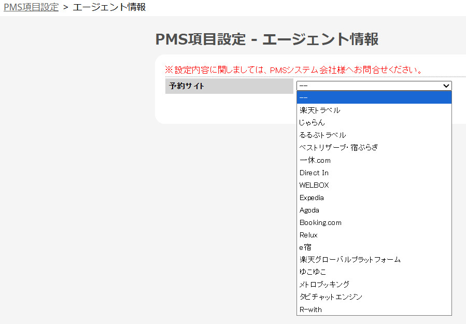Select タビチャットエンジン option
The width and height of the screenshot is (466, 324).
[x=374, y=297]
